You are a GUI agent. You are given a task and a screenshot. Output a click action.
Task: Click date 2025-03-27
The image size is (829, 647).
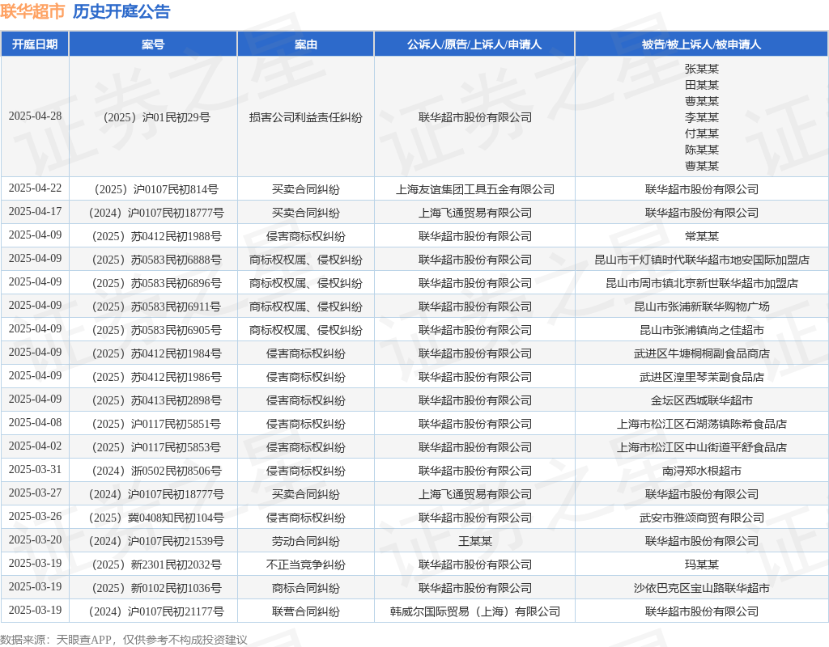coord(35,493)
